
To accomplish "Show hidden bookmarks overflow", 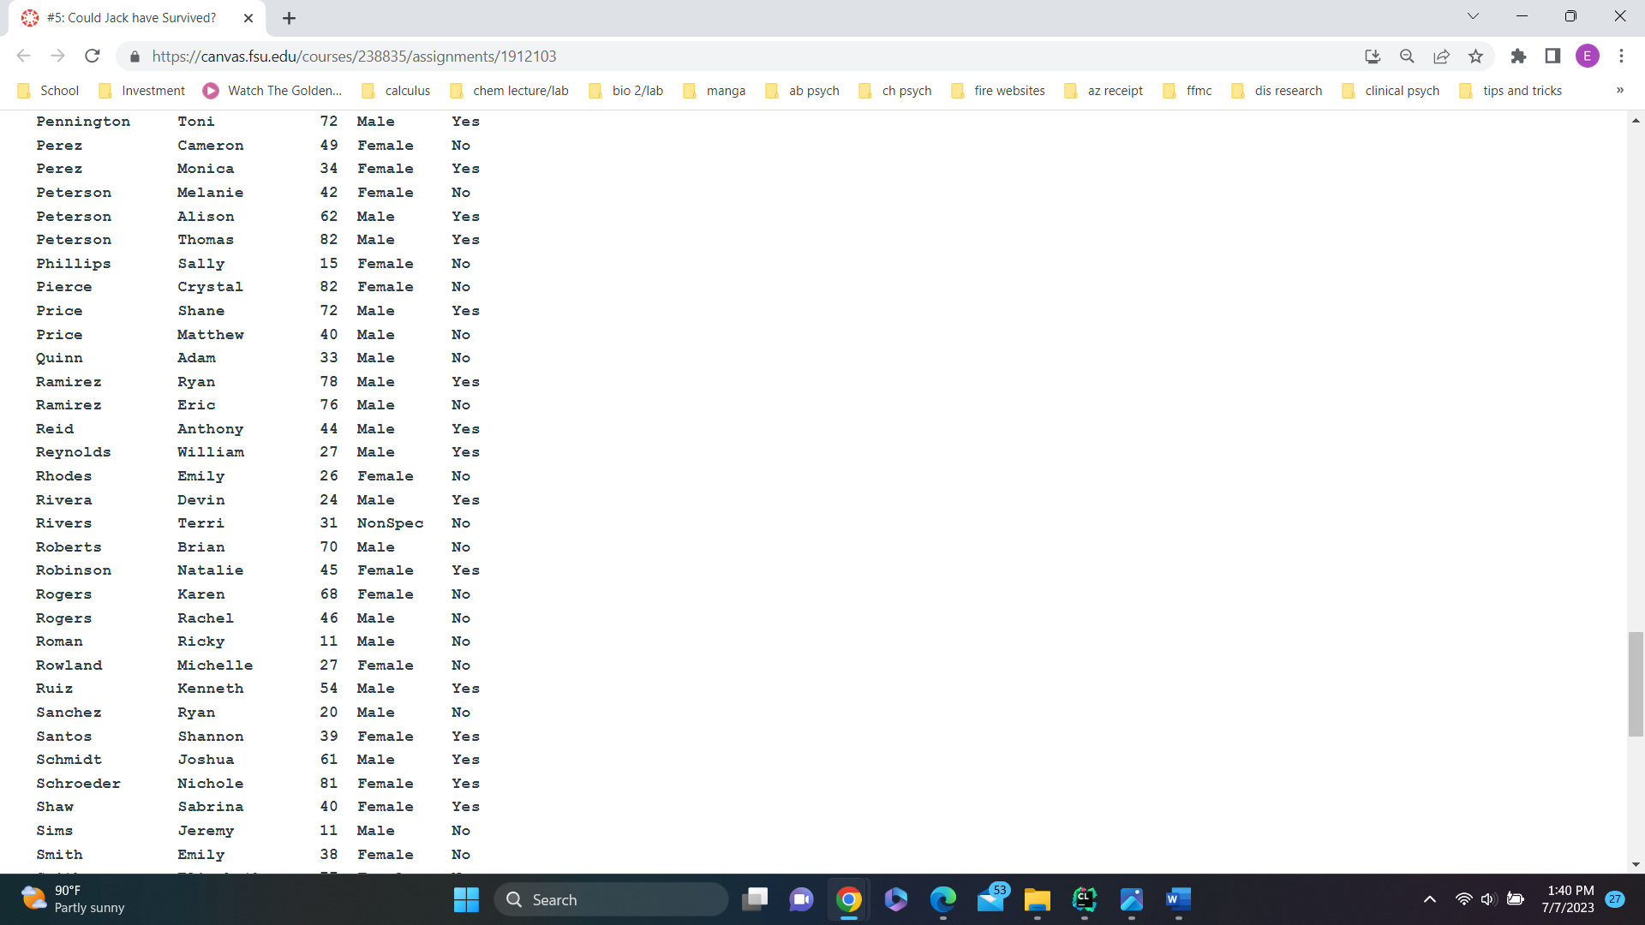I will [x=1619, y=91].
